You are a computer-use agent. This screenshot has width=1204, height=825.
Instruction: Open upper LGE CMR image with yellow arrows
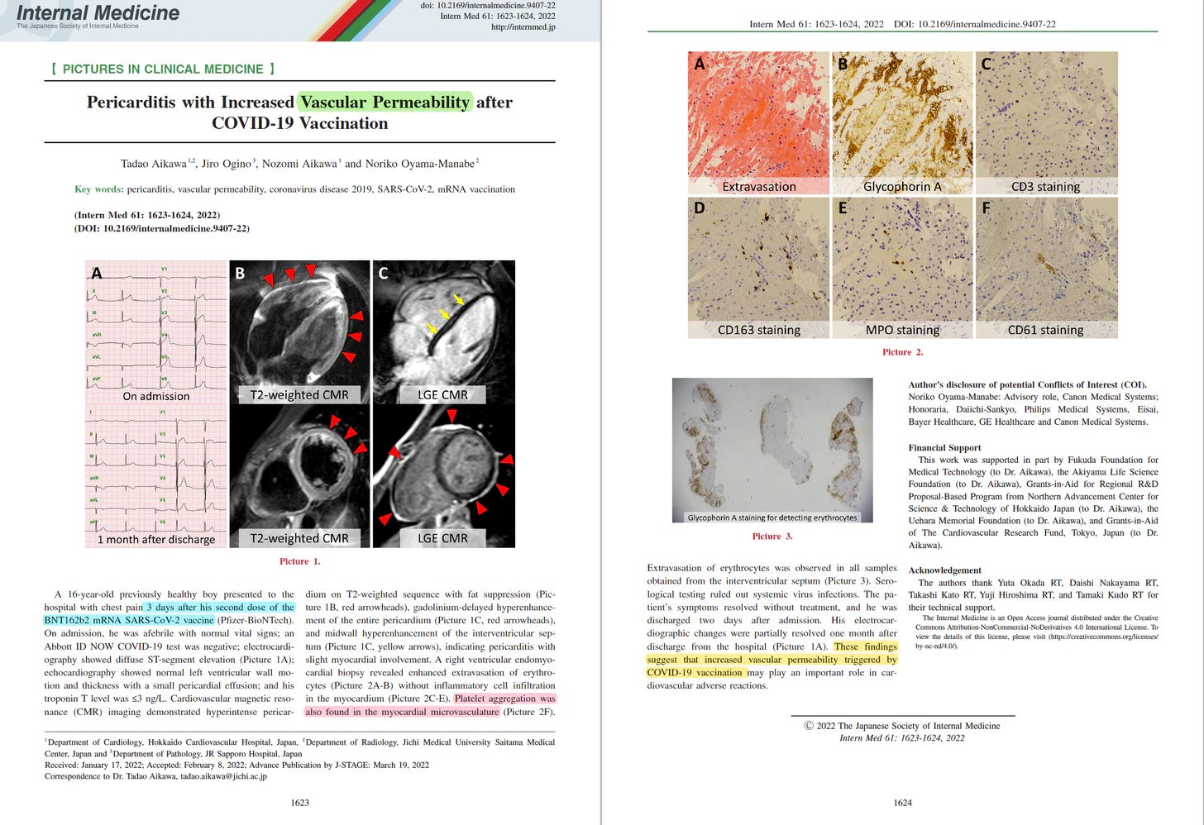click(x=444, y=332)
